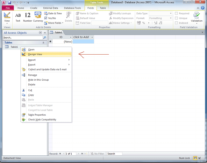207x163 pixels.
Task: Switch to the Create tab
Action: [x=33, y=8]
